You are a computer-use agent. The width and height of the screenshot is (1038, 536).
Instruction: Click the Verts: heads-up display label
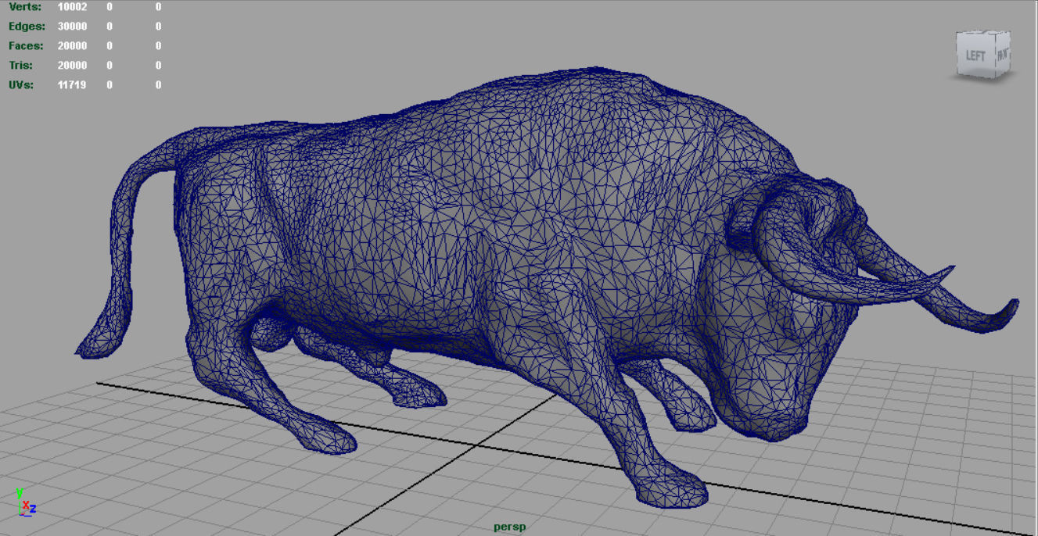point(24,7)
